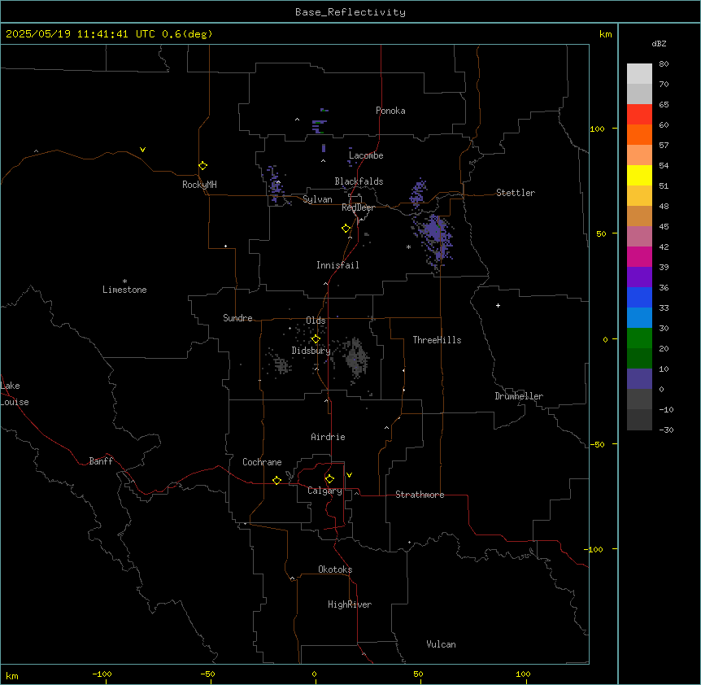Click the Limestone label
The height and width of the screenshot is (685, 701).
point(124,290)
